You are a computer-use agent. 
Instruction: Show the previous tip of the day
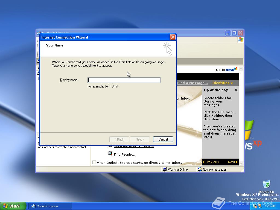pyautogui.click(x=211, y=162)
